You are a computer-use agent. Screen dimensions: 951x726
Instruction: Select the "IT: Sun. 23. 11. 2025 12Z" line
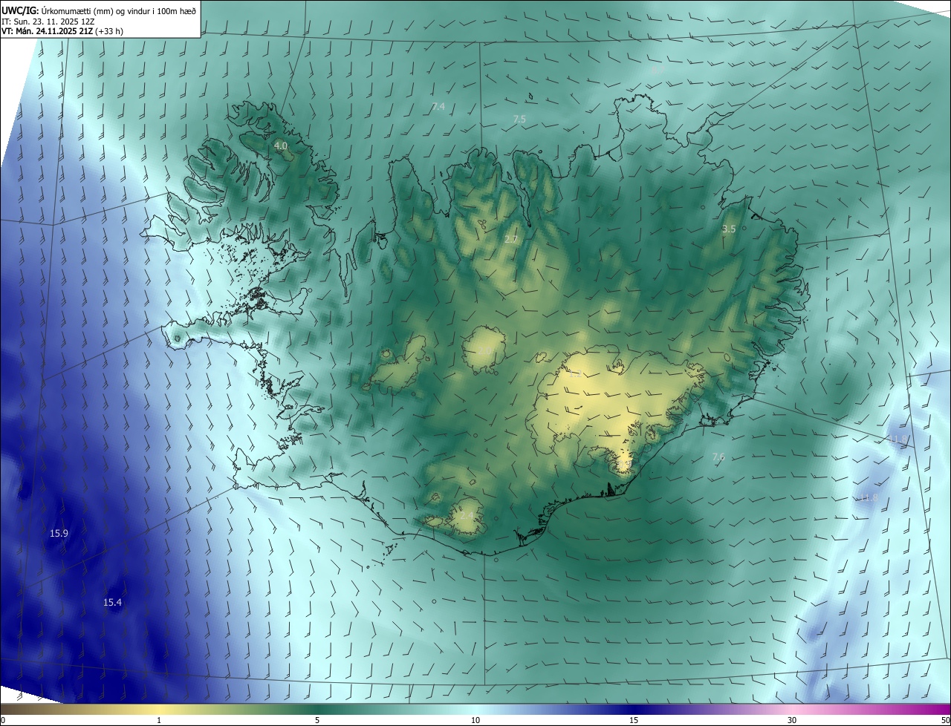click(x=48, y=22)
